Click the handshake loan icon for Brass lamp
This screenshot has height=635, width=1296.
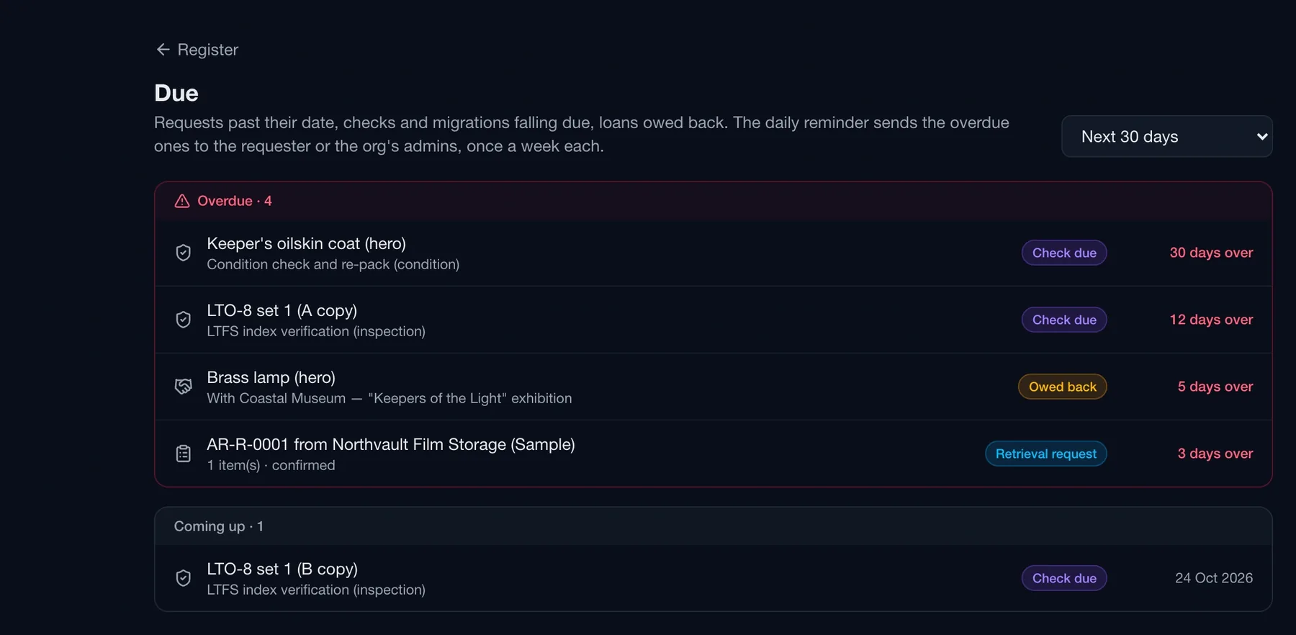click(x=184, y=387)
